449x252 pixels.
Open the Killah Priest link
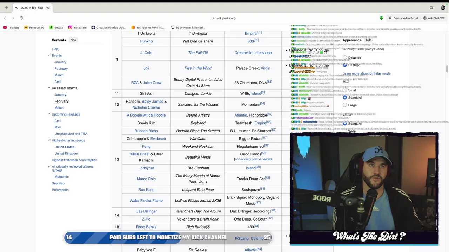140,154
